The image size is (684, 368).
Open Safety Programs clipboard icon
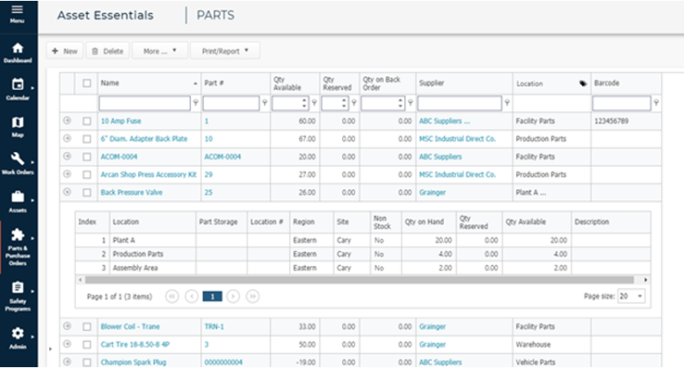pyautogui.click(x=18, y=288)
